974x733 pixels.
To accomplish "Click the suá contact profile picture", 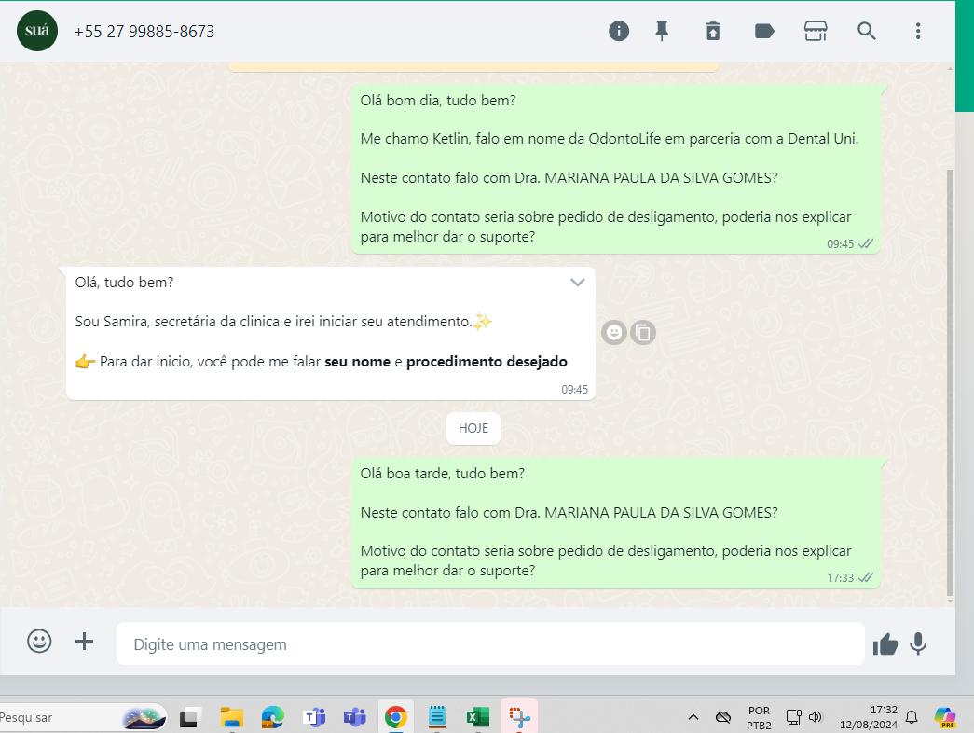I will click(x=37, y=32).
